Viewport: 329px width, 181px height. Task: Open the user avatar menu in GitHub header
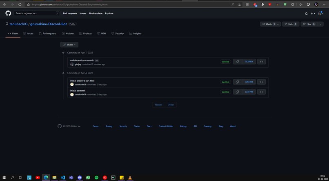pos(320,13)
